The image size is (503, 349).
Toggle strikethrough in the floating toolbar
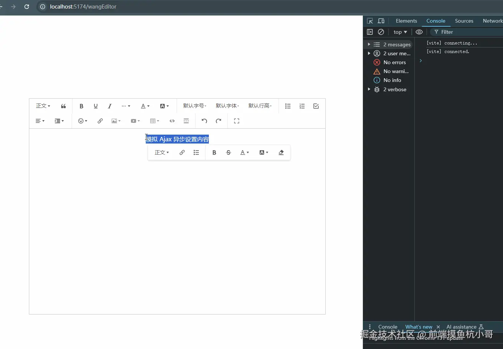tap(228, 152)
